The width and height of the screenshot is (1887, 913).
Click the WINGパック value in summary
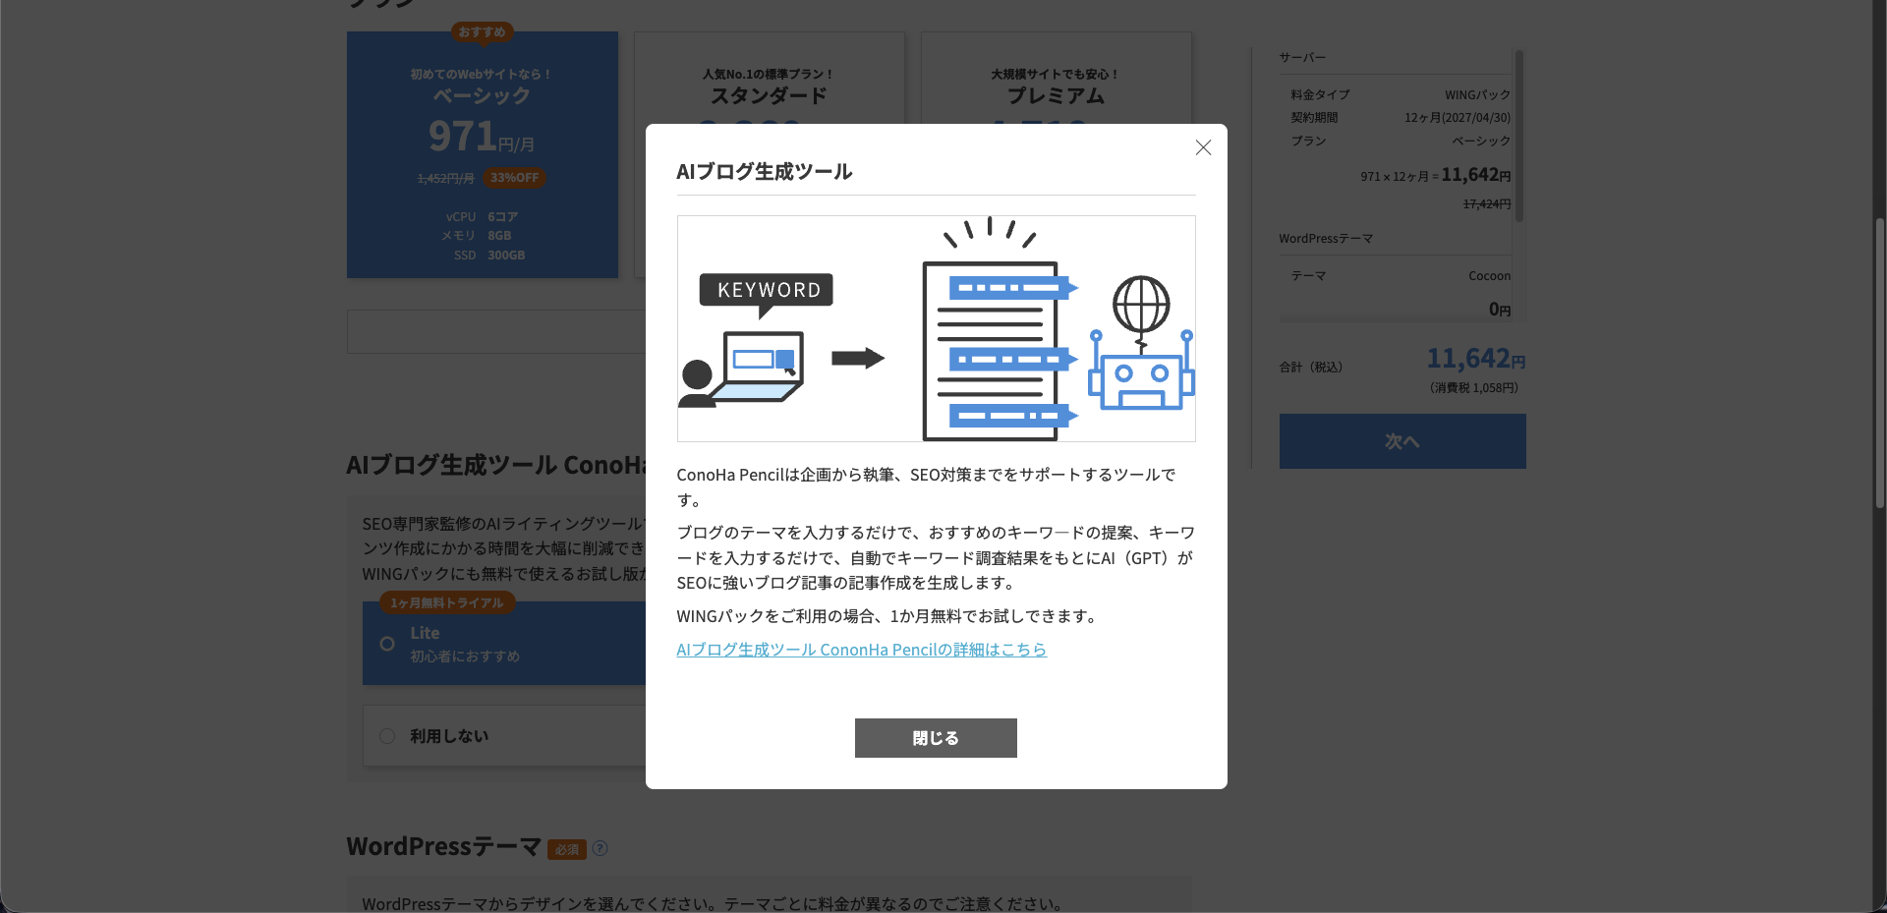pos(1477,94)
